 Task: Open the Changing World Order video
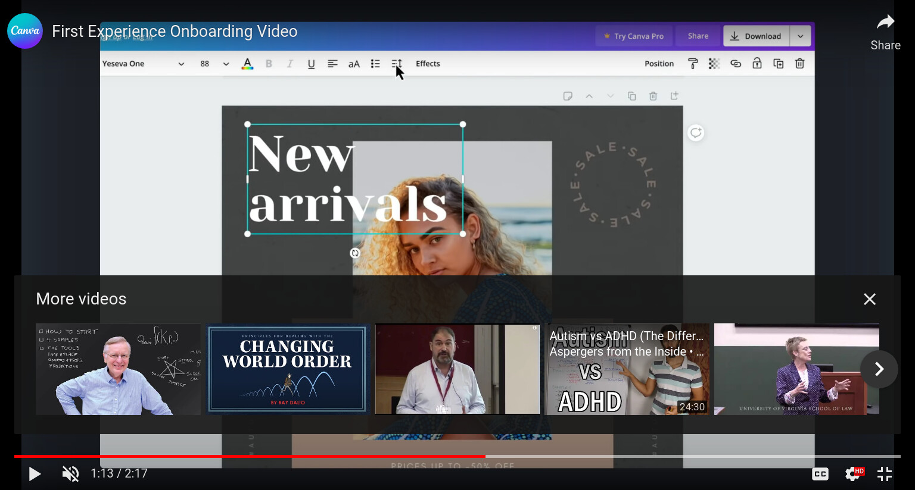[288, 369]
